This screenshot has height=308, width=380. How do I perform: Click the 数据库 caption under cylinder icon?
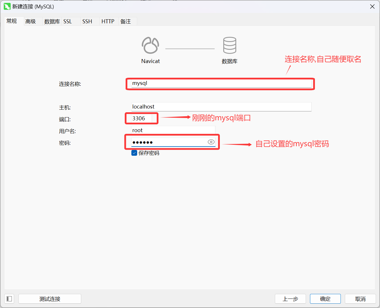[x=230, y=61]
